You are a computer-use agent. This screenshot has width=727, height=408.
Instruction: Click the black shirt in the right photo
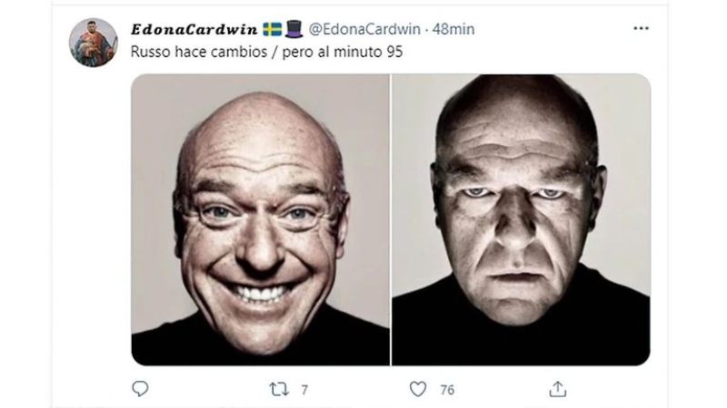[x=521, y=335]
